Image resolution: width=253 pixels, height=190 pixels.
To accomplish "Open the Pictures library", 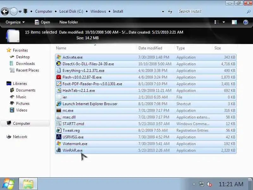I will coord(23,104).
